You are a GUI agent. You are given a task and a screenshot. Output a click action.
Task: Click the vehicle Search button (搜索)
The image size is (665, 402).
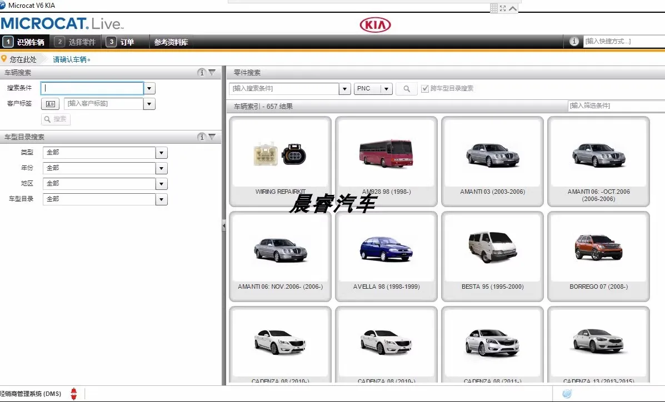(x=56, y=119)
